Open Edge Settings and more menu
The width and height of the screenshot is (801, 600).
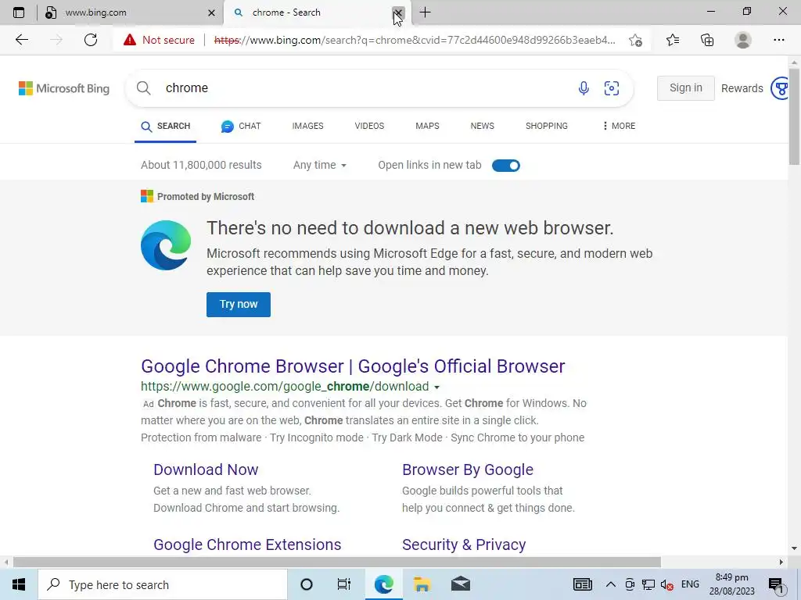coord(778,40)
